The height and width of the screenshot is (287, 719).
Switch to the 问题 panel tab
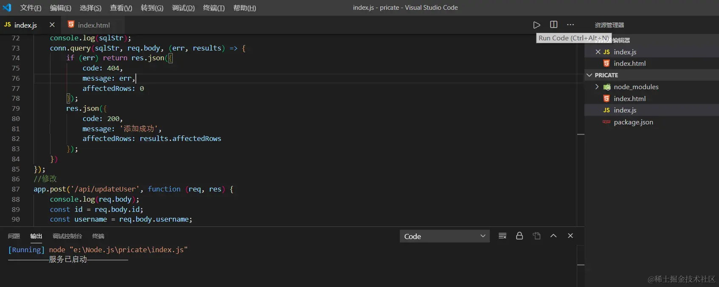(14, 236)
